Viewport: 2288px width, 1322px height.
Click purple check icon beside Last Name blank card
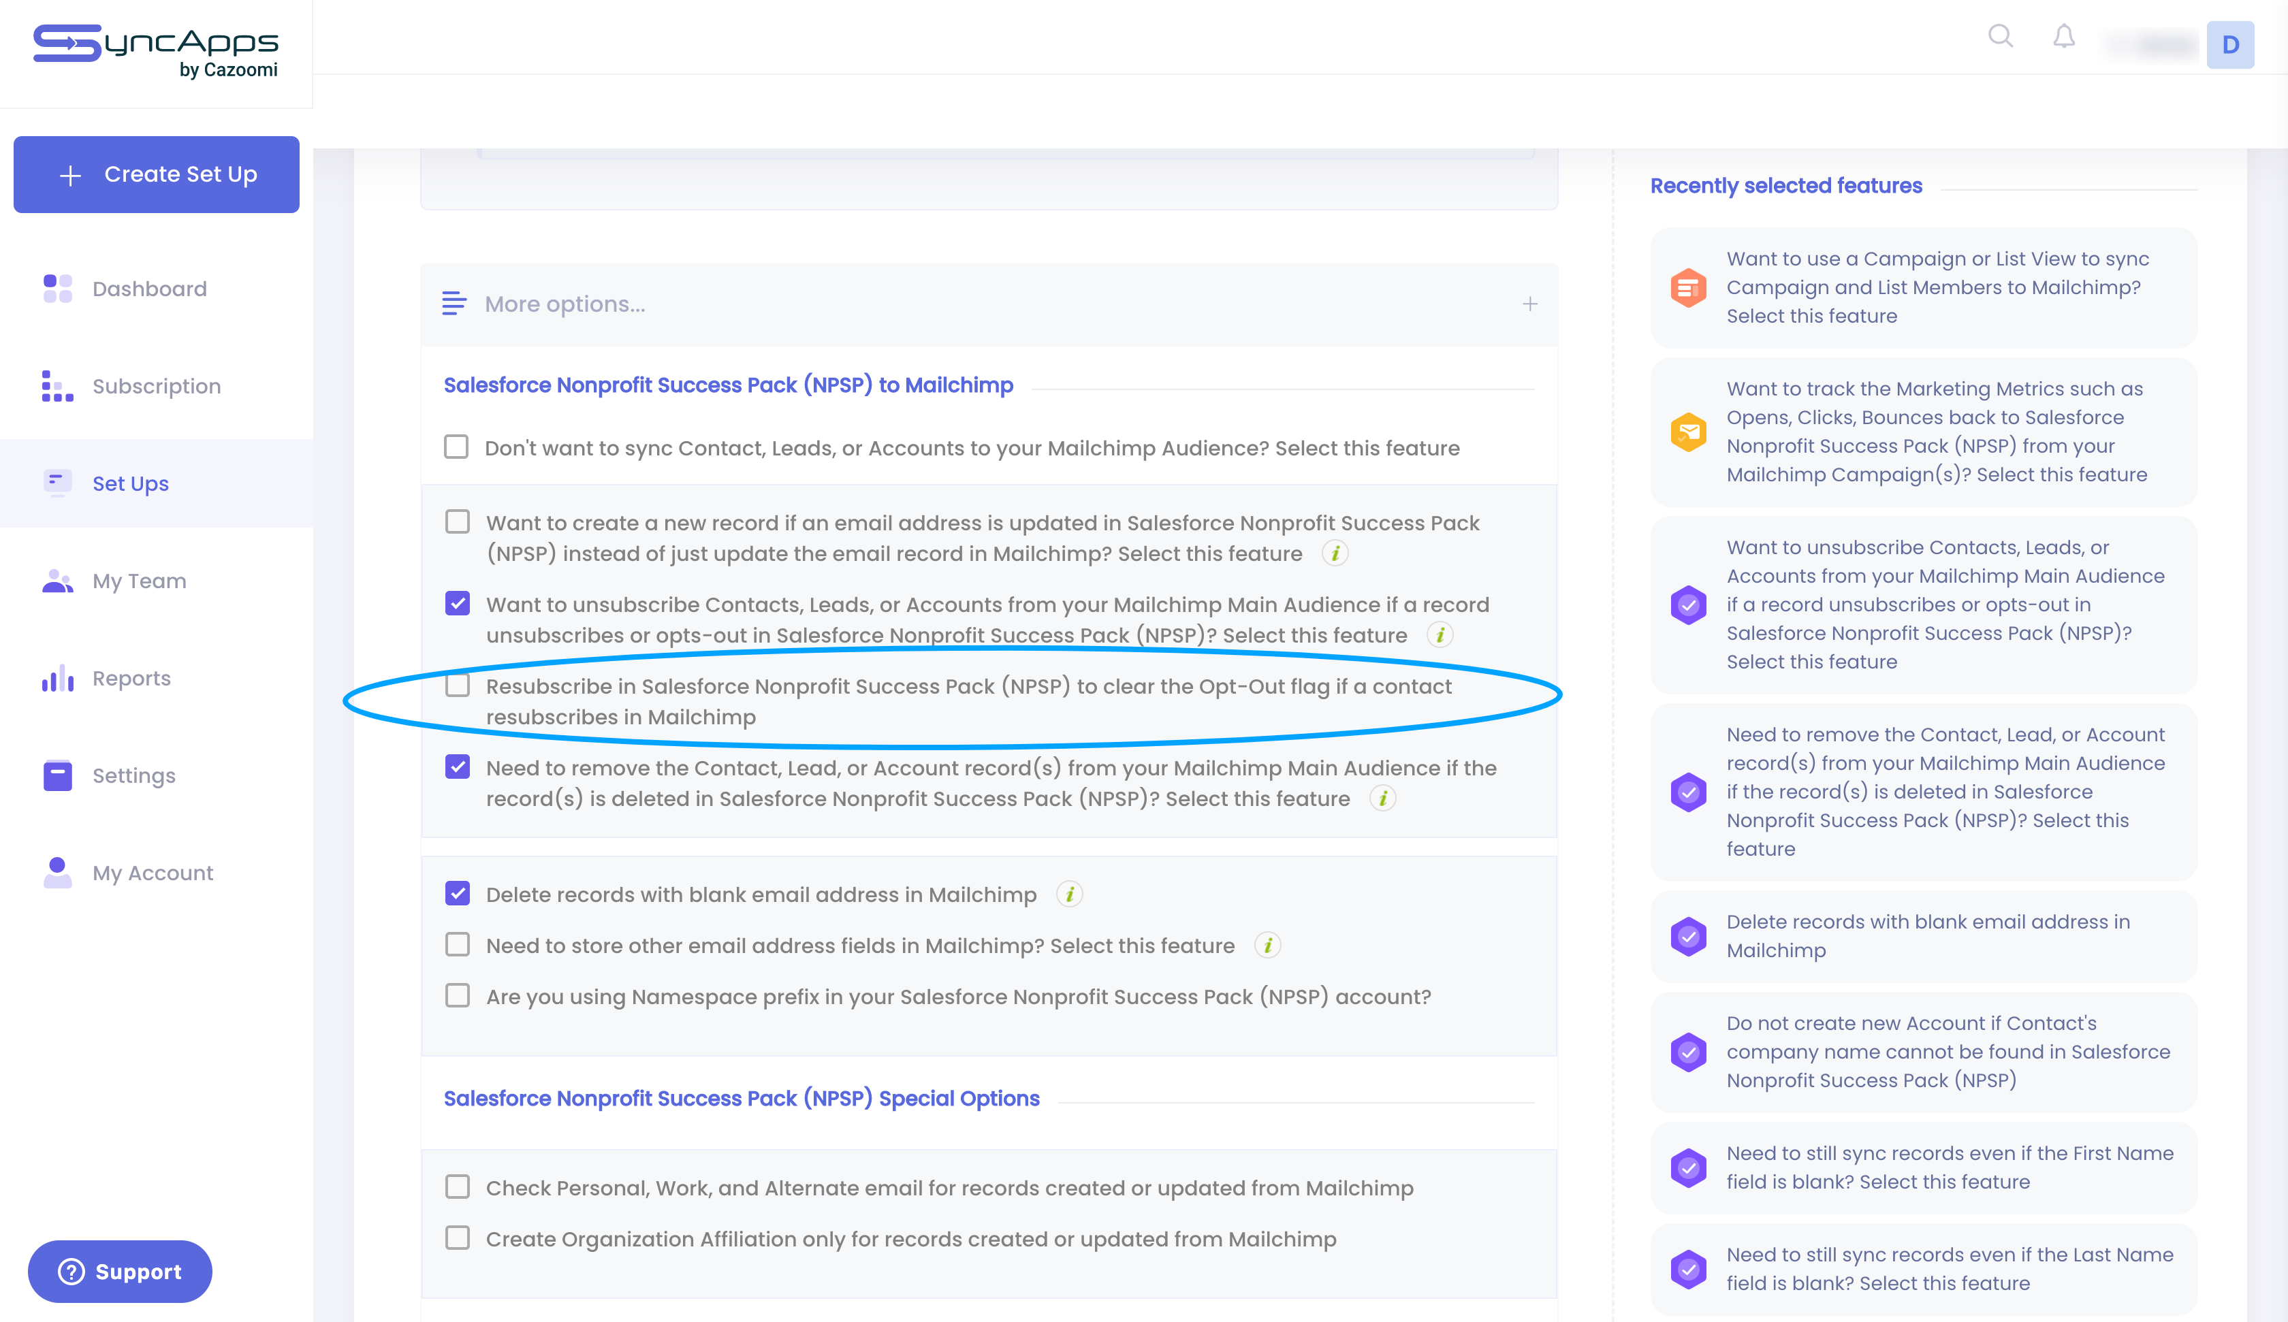click(x=1689, y=1270)
